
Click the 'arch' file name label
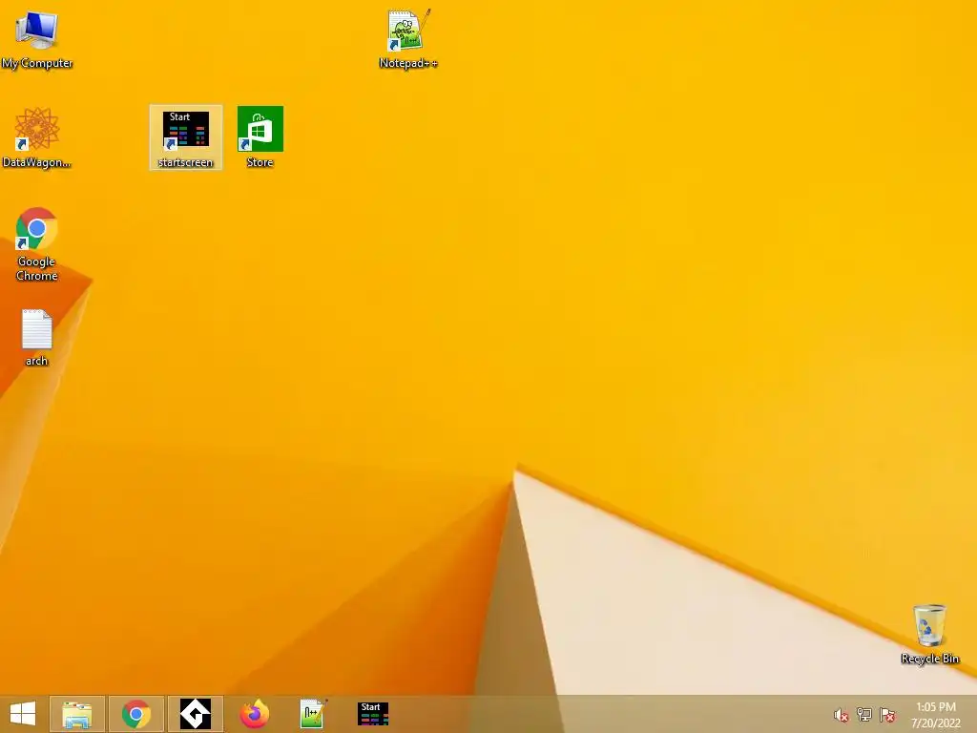click(37, 361)
